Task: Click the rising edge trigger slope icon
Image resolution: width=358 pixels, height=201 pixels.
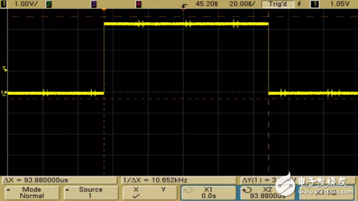Action: [299, 4]
